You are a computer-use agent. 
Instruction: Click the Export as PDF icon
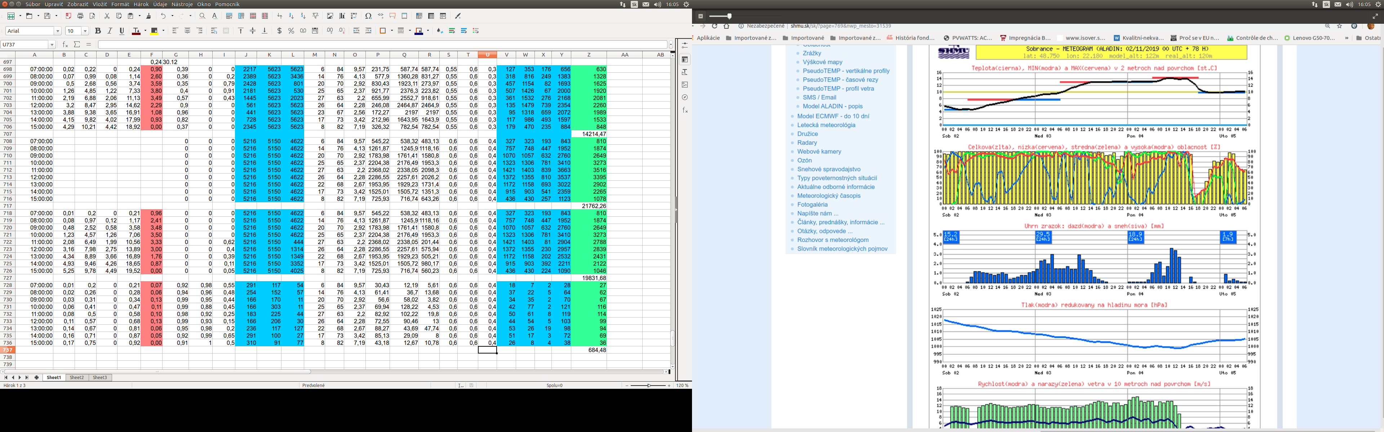(x=68, y=16)
